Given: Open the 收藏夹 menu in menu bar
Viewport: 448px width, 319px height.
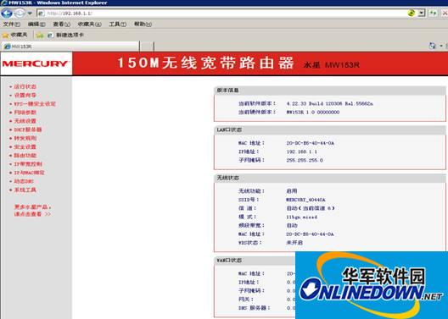Looking at the screenshot, I should point(89,25).
